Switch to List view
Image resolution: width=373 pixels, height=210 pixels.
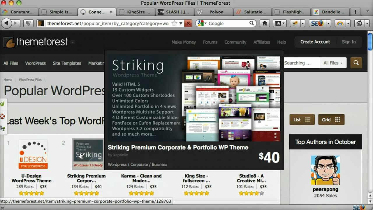302,120
